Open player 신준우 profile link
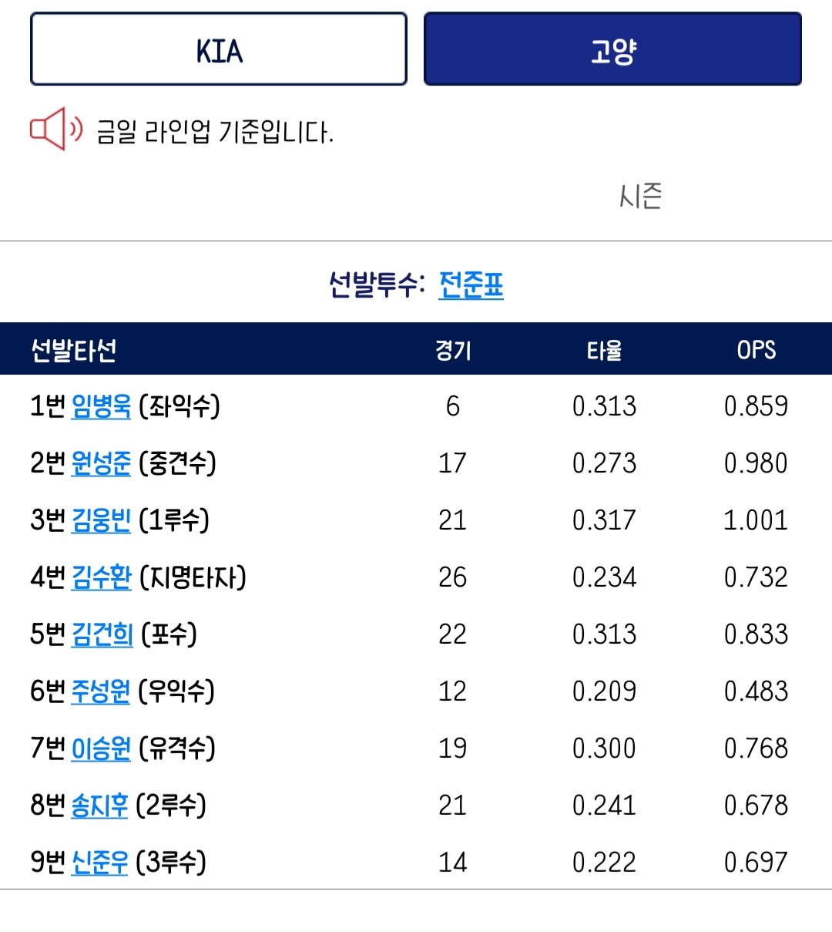The height and width of the screenshot is (932, 832). point(99,863)
